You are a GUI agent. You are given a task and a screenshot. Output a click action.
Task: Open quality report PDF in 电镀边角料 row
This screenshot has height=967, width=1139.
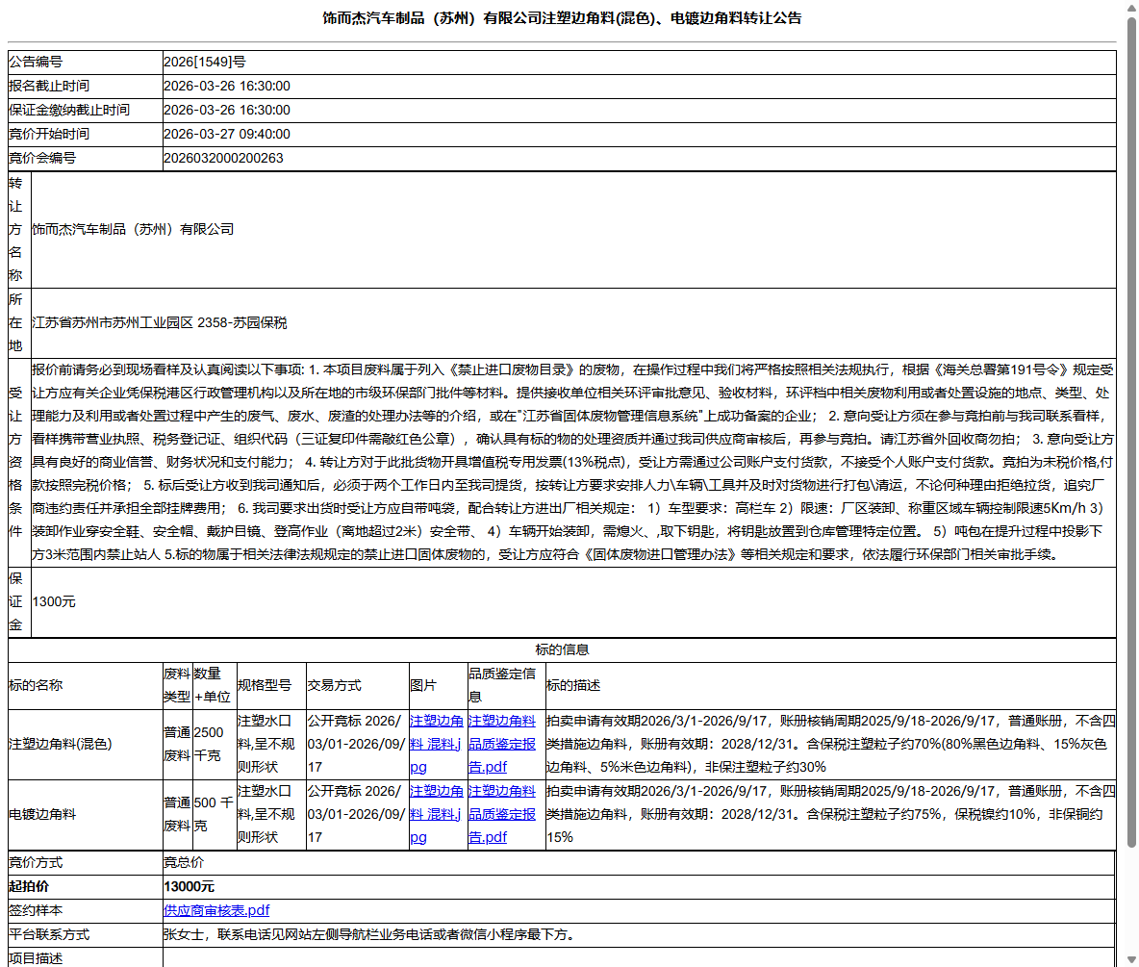501,814
